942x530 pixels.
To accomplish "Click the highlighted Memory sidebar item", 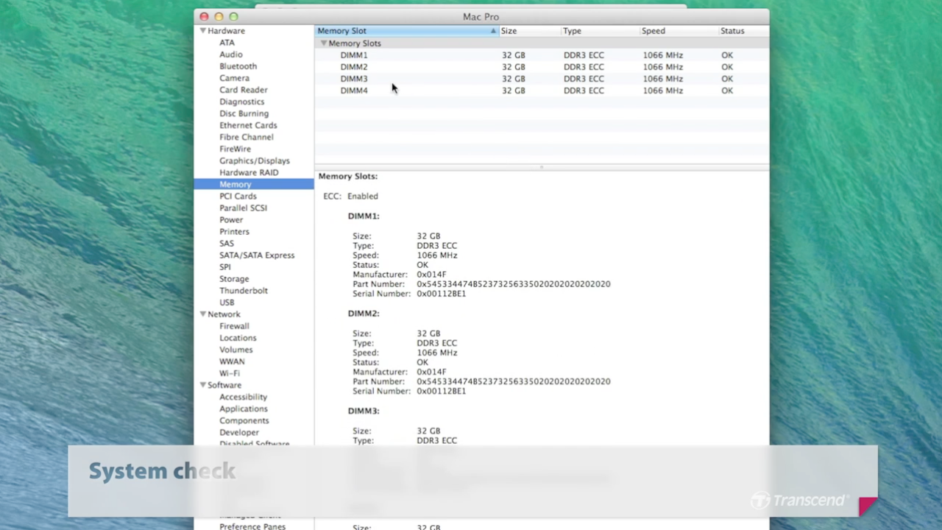I will coord(254,184).
